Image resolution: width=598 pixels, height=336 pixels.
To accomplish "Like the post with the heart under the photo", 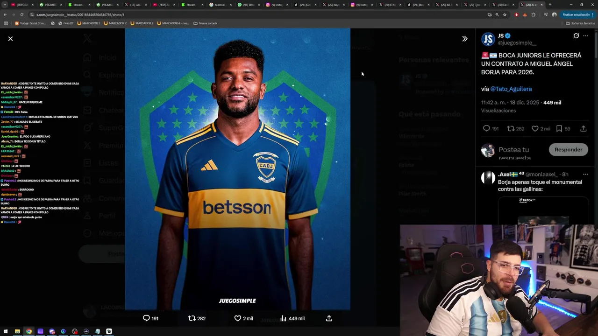I will (x=237, y=318).
